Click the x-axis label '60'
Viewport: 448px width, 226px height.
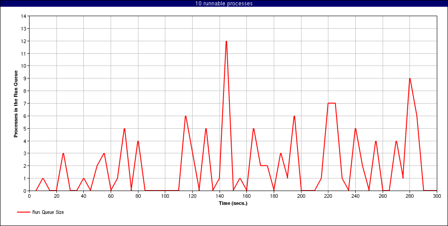[x=111, y=196]
